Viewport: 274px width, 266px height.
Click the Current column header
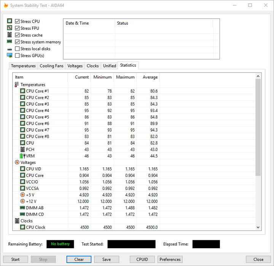(x=79, y=77)
